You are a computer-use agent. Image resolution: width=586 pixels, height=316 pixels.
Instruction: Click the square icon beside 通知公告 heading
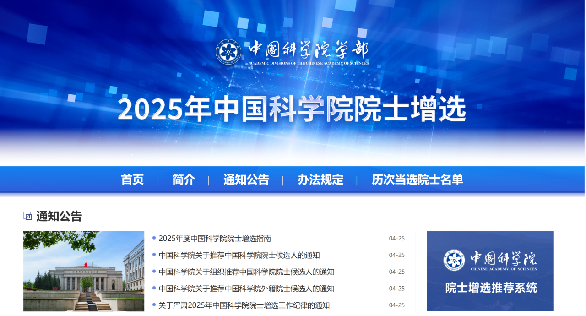click(x=27, y=216)
